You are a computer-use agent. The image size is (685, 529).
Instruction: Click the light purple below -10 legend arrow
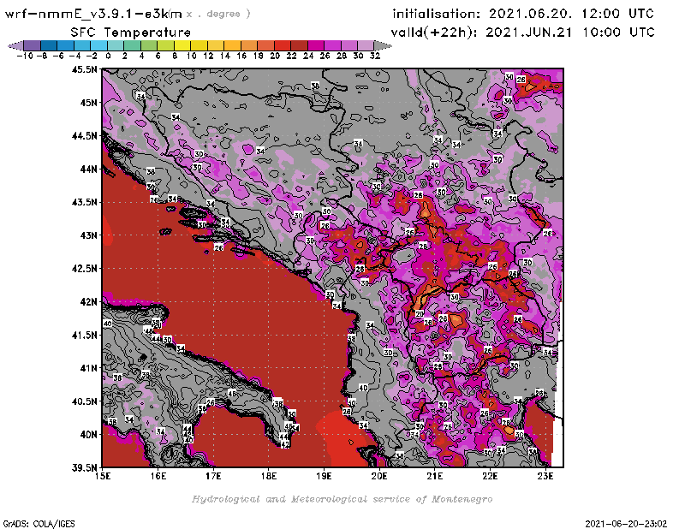pyautogui.click(x=15, y=46)
